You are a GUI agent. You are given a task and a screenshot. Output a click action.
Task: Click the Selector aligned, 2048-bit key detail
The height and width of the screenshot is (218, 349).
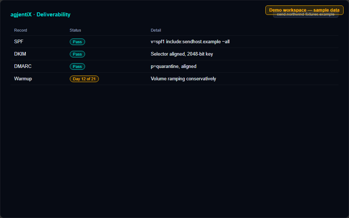(x=182, y=54)
